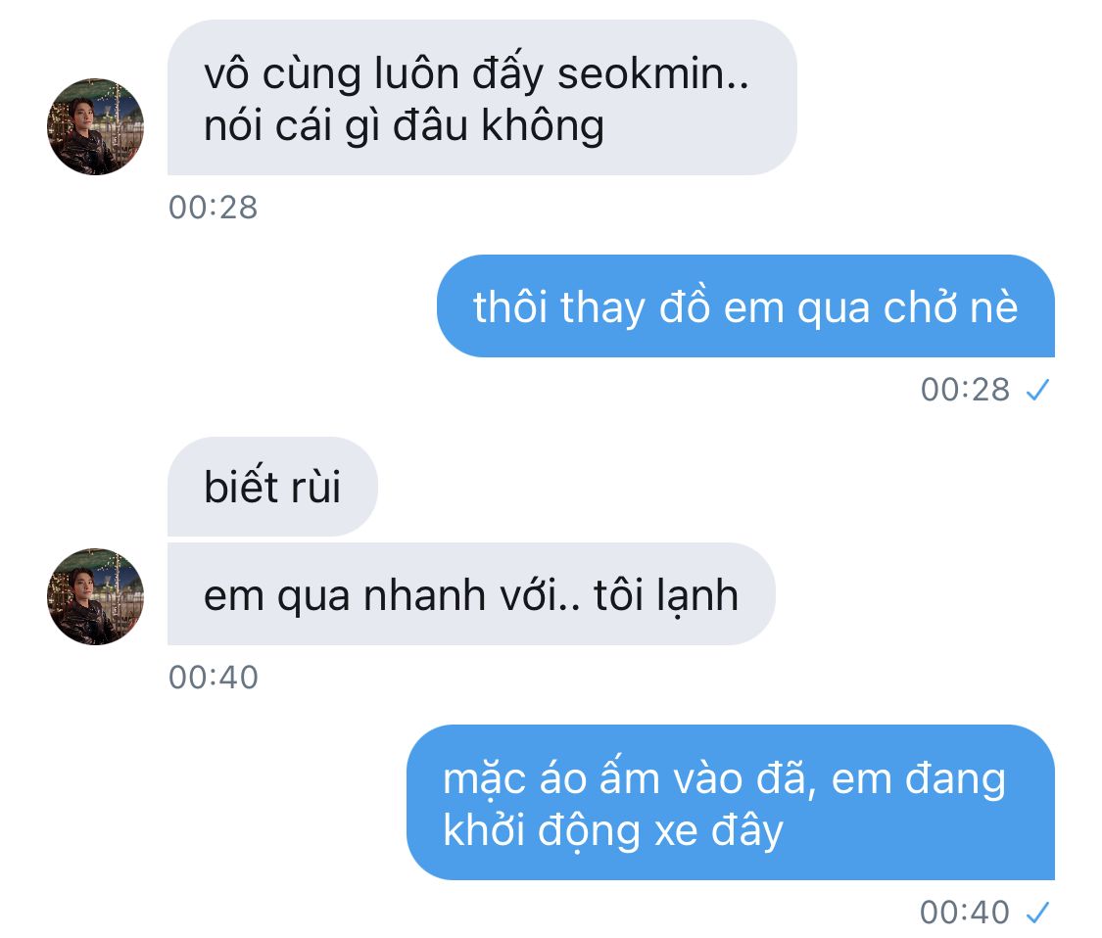Click the line "khởi động xe đây"
This screenshot has width=1102, height=938.
point(613,830)
